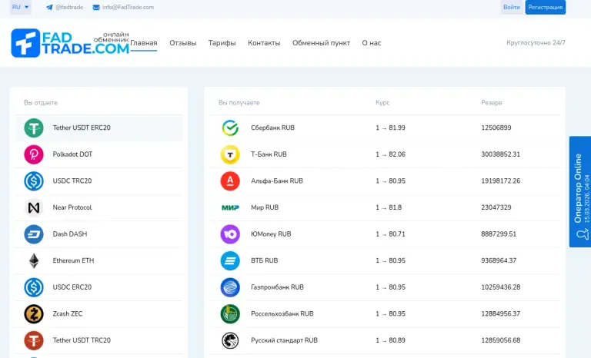The image size is (591, 358).
Task: Go to the Главная menu tab
Action: click(x=144, y=43)
